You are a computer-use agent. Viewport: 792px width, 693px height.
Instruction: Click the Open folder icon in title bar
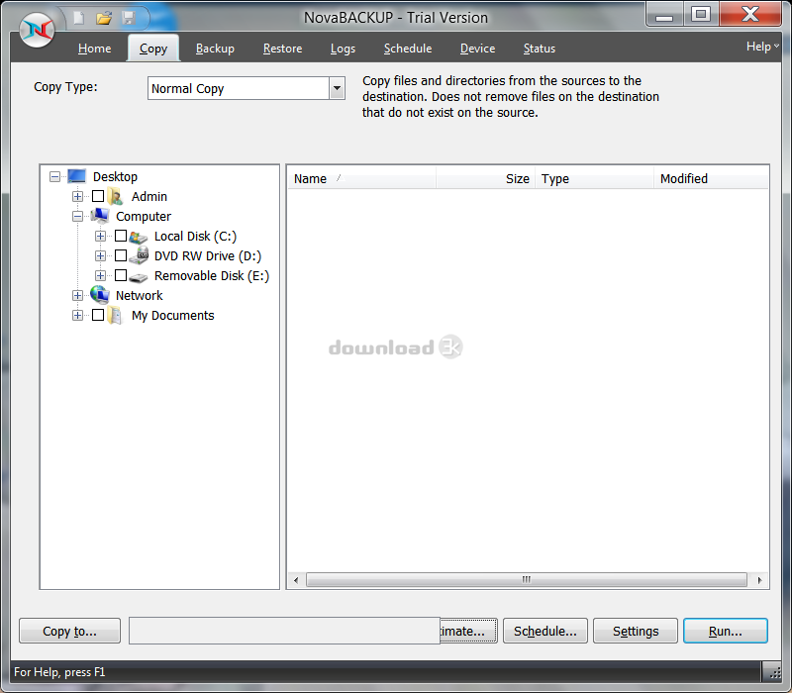[x=104, y=19]
